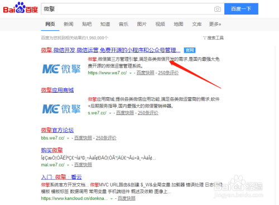Open the 微擎官方论坛 result title
This screenshot has width=279, height=205.
57,130
